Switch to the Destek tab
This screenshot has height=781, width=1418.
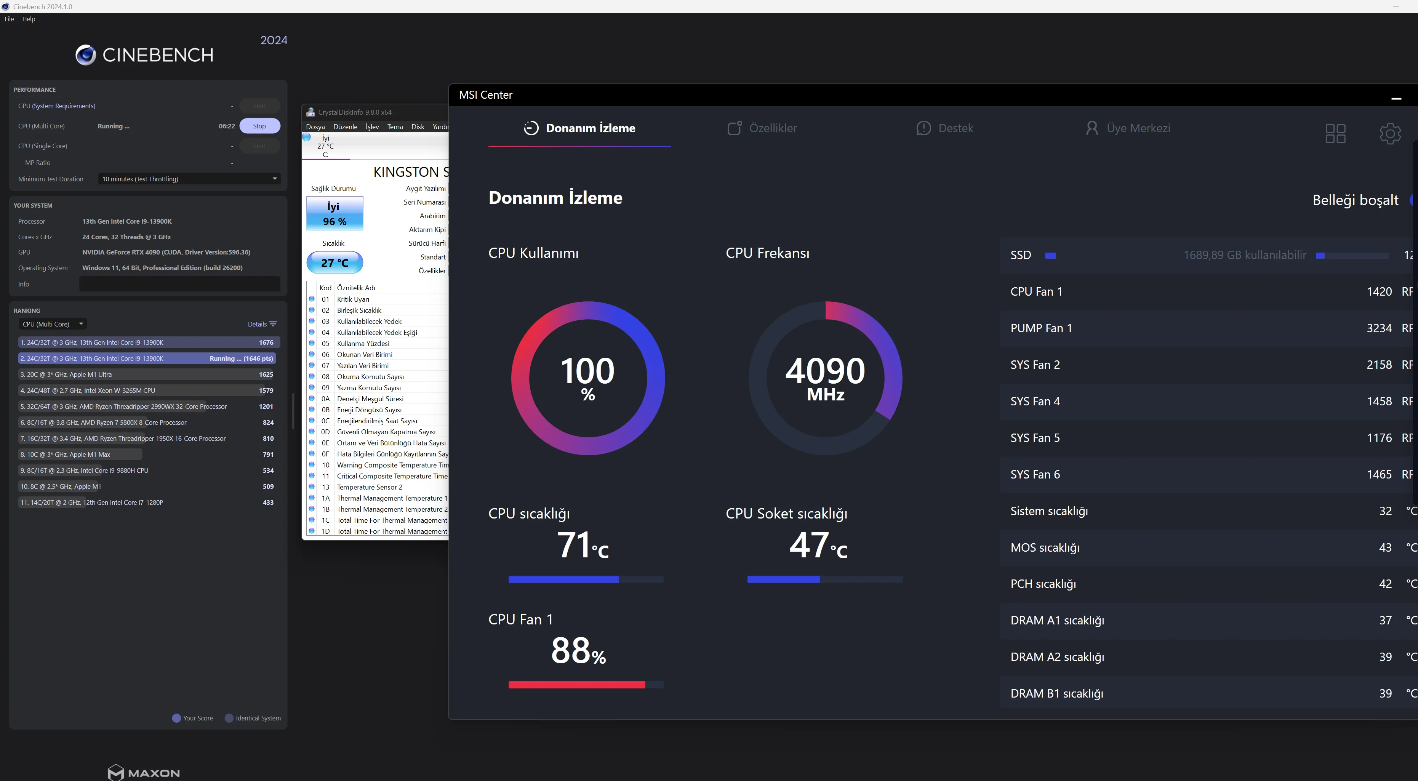[944, 128]
